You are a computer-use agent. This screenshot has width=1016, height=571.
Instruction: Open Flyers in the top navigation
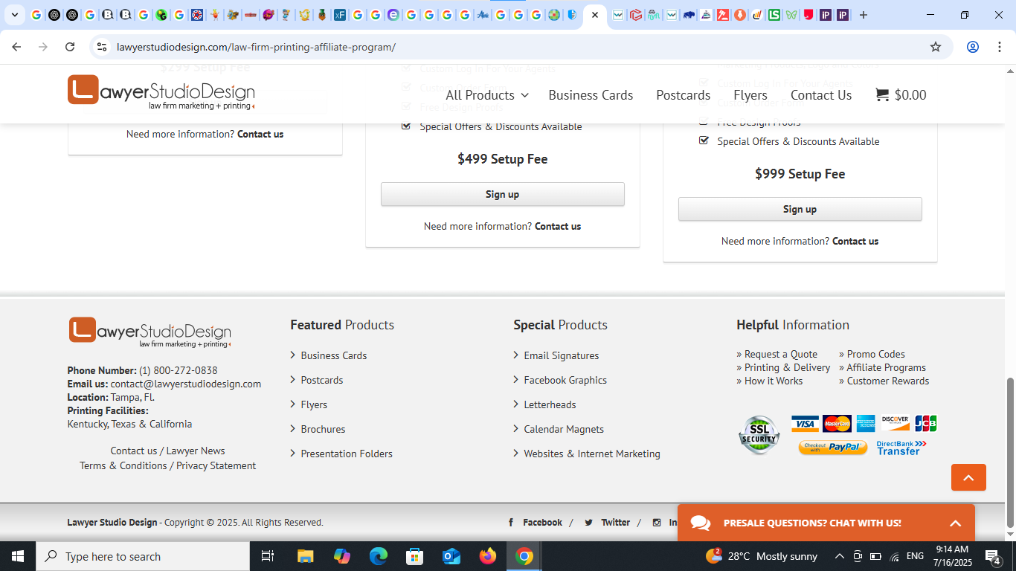(x=750, y=95)
